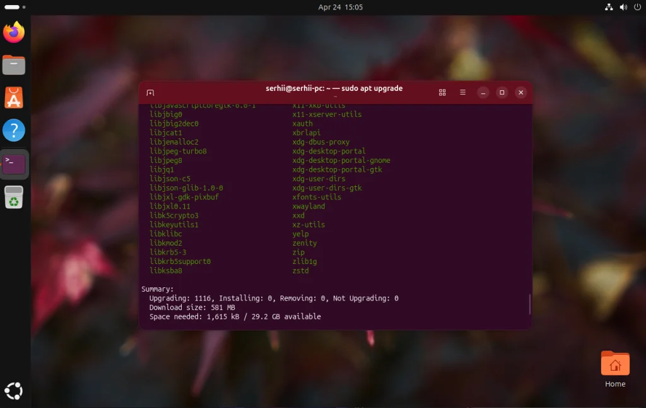Click the package name libjson-glib-1.0-0
This screenshot has height=408, width=646.
tap(186, 188)
